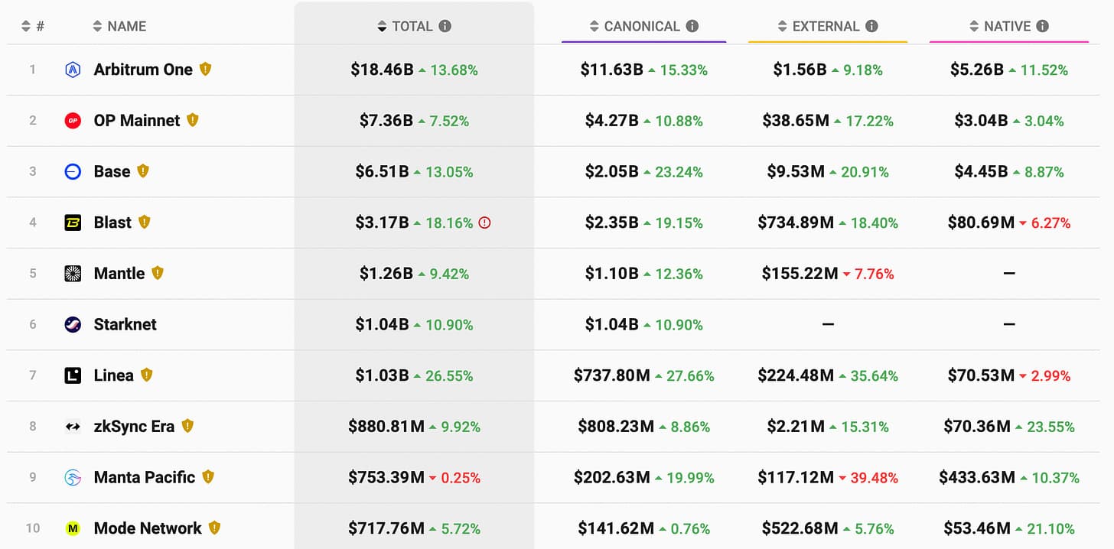Click the Mode Network yellow logo

73,528
